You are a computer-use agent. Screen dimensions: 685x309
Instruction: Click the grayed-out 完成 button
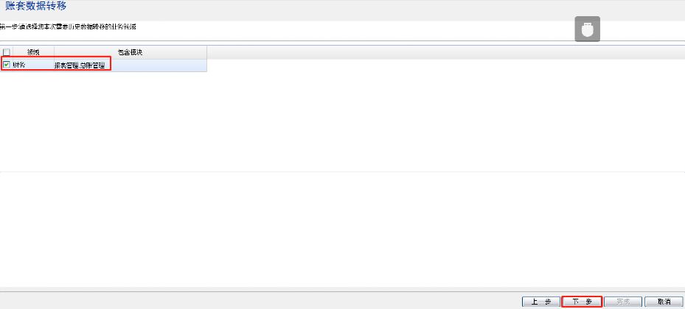(623, 302)
